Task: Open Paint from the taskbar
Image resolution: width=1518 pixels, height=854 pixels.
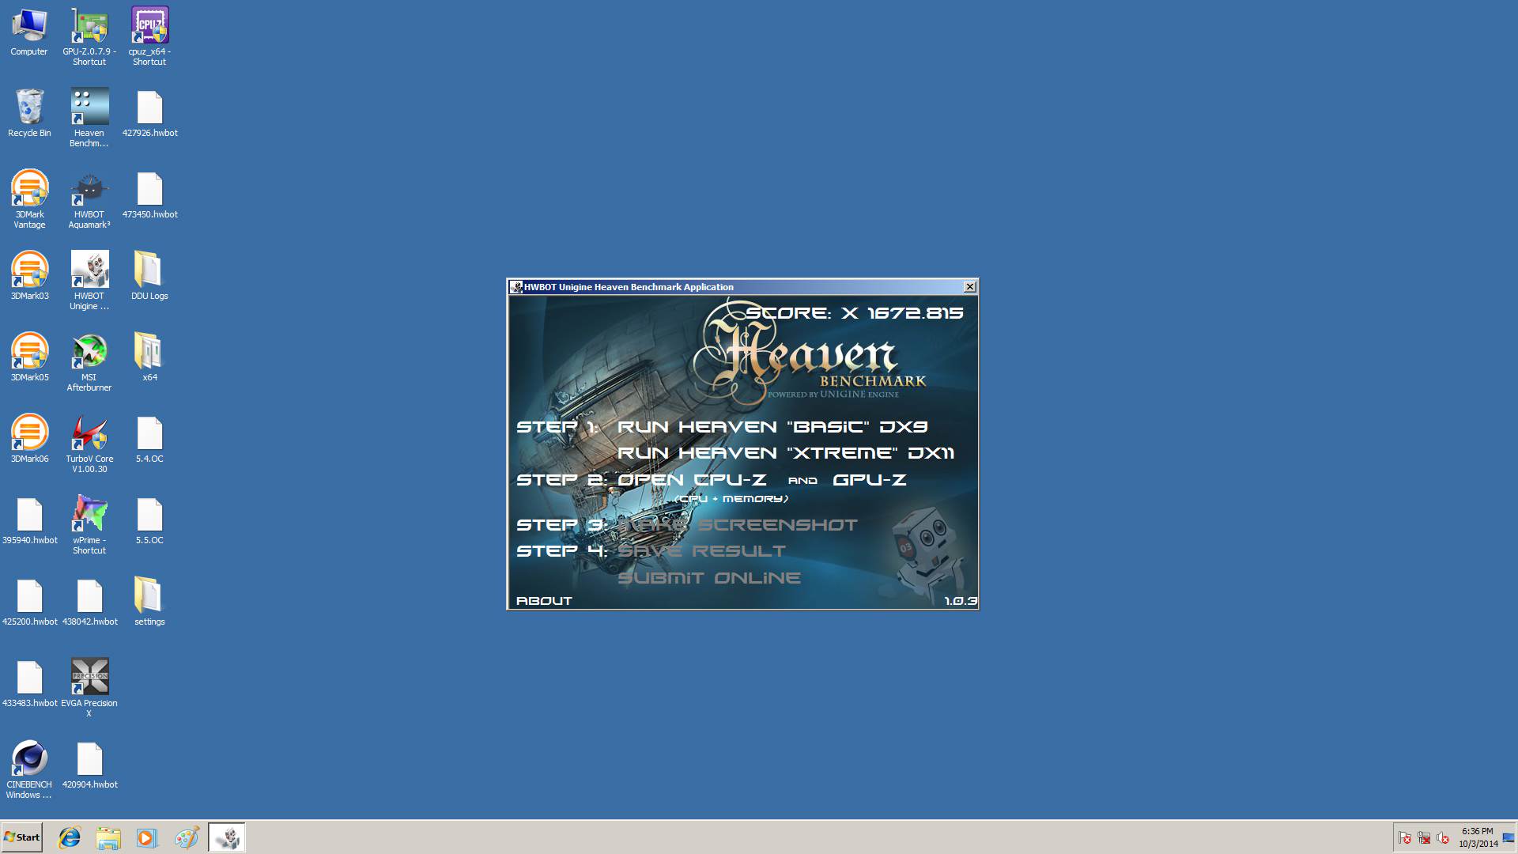Action: pyautogui.click(x=187, y=837)
